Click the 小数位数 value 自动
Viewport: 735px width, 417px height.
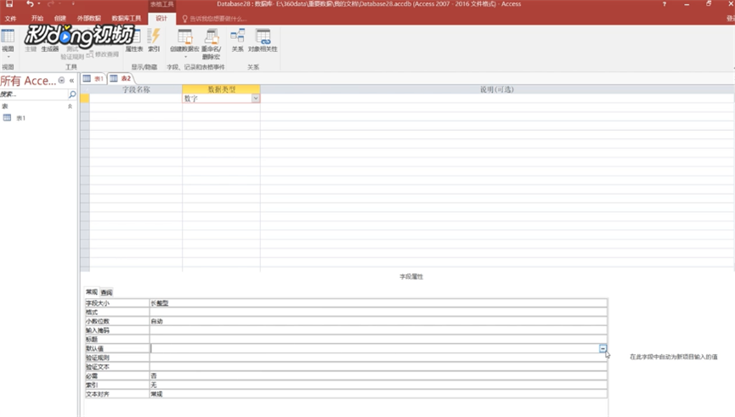click(378, 321)
